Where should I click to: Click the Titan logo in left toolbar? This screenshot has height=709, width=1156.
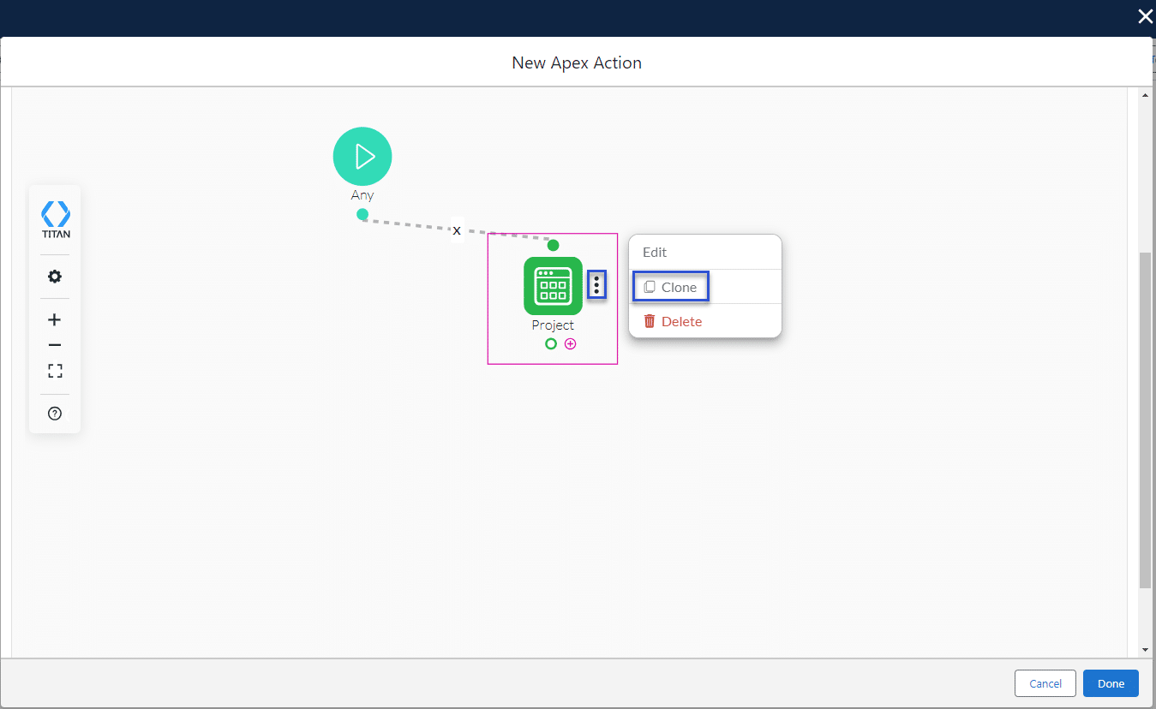click(55, 220)
